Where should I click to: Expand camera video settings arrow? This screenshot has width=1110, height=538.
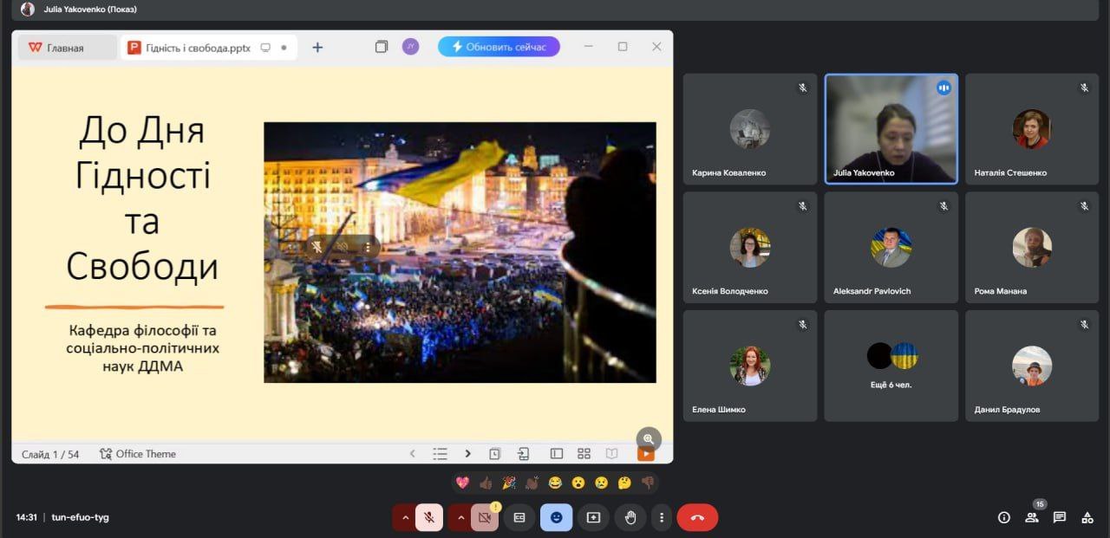point(460,517)
